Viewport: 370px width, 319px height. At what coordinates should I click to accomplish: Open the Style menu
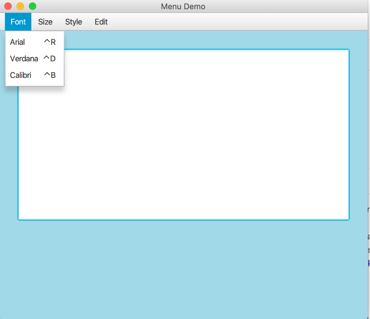pos(73,22)
